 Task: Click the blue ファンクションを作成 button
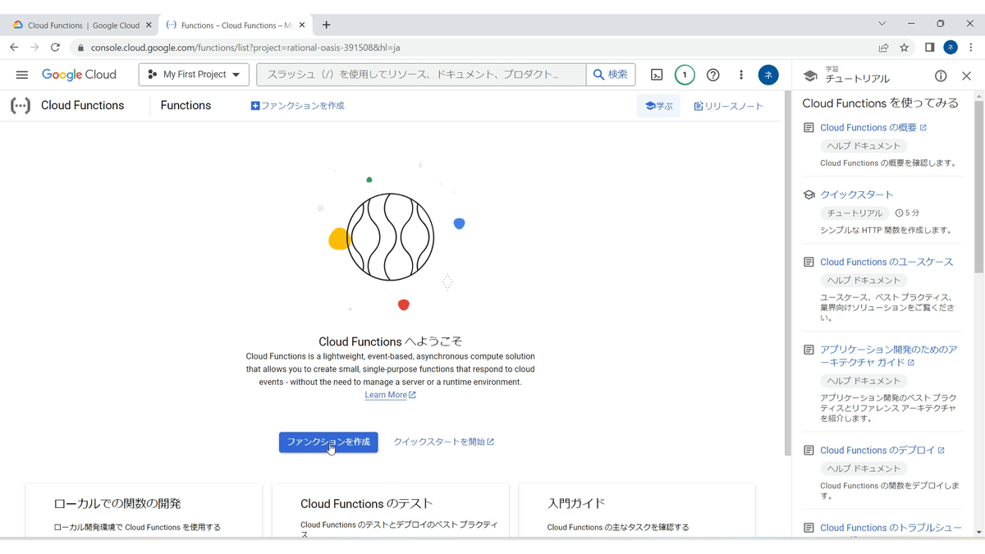coord(328,442)
